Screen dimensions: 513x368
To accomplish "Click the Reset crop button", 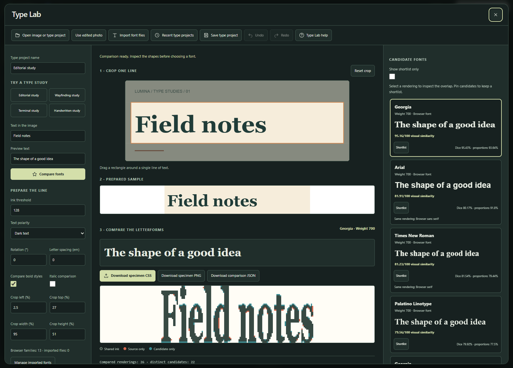I will pos(363,71).
